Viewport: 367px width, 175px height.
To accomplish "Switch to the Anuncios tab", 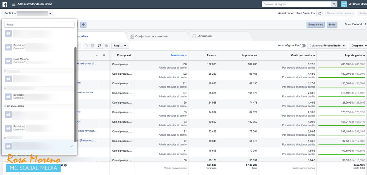I will click(x=205, y=36).
